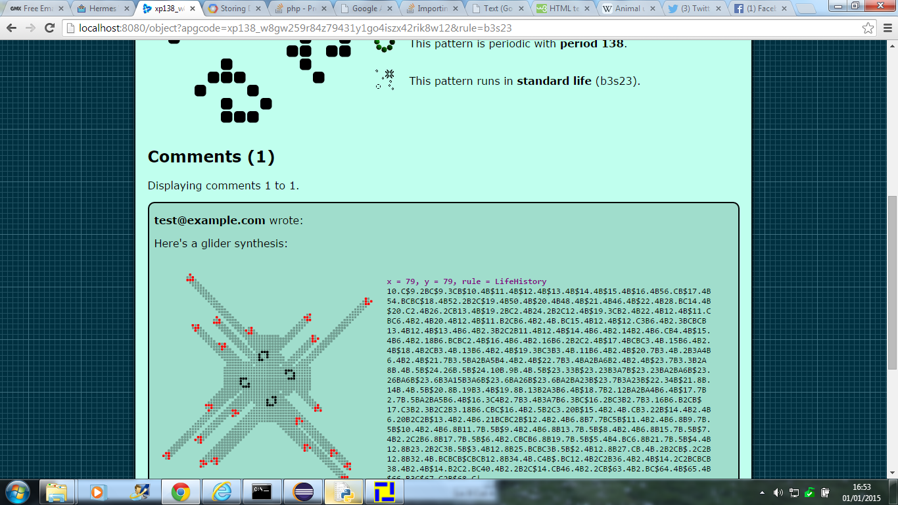Switch to the Free Email tab
This screenshot has width=898, height=505.
coord(37,9)
